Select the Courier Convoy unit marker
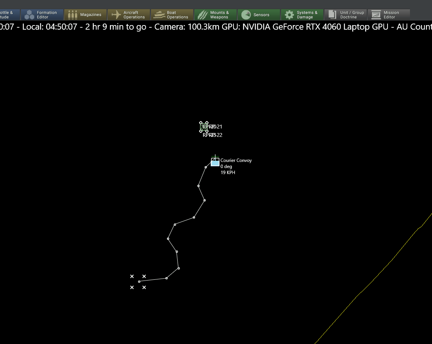432x344 pixels. point(215,162)
